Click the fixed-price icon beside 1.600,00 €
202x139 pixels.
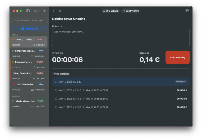[32, 106]
